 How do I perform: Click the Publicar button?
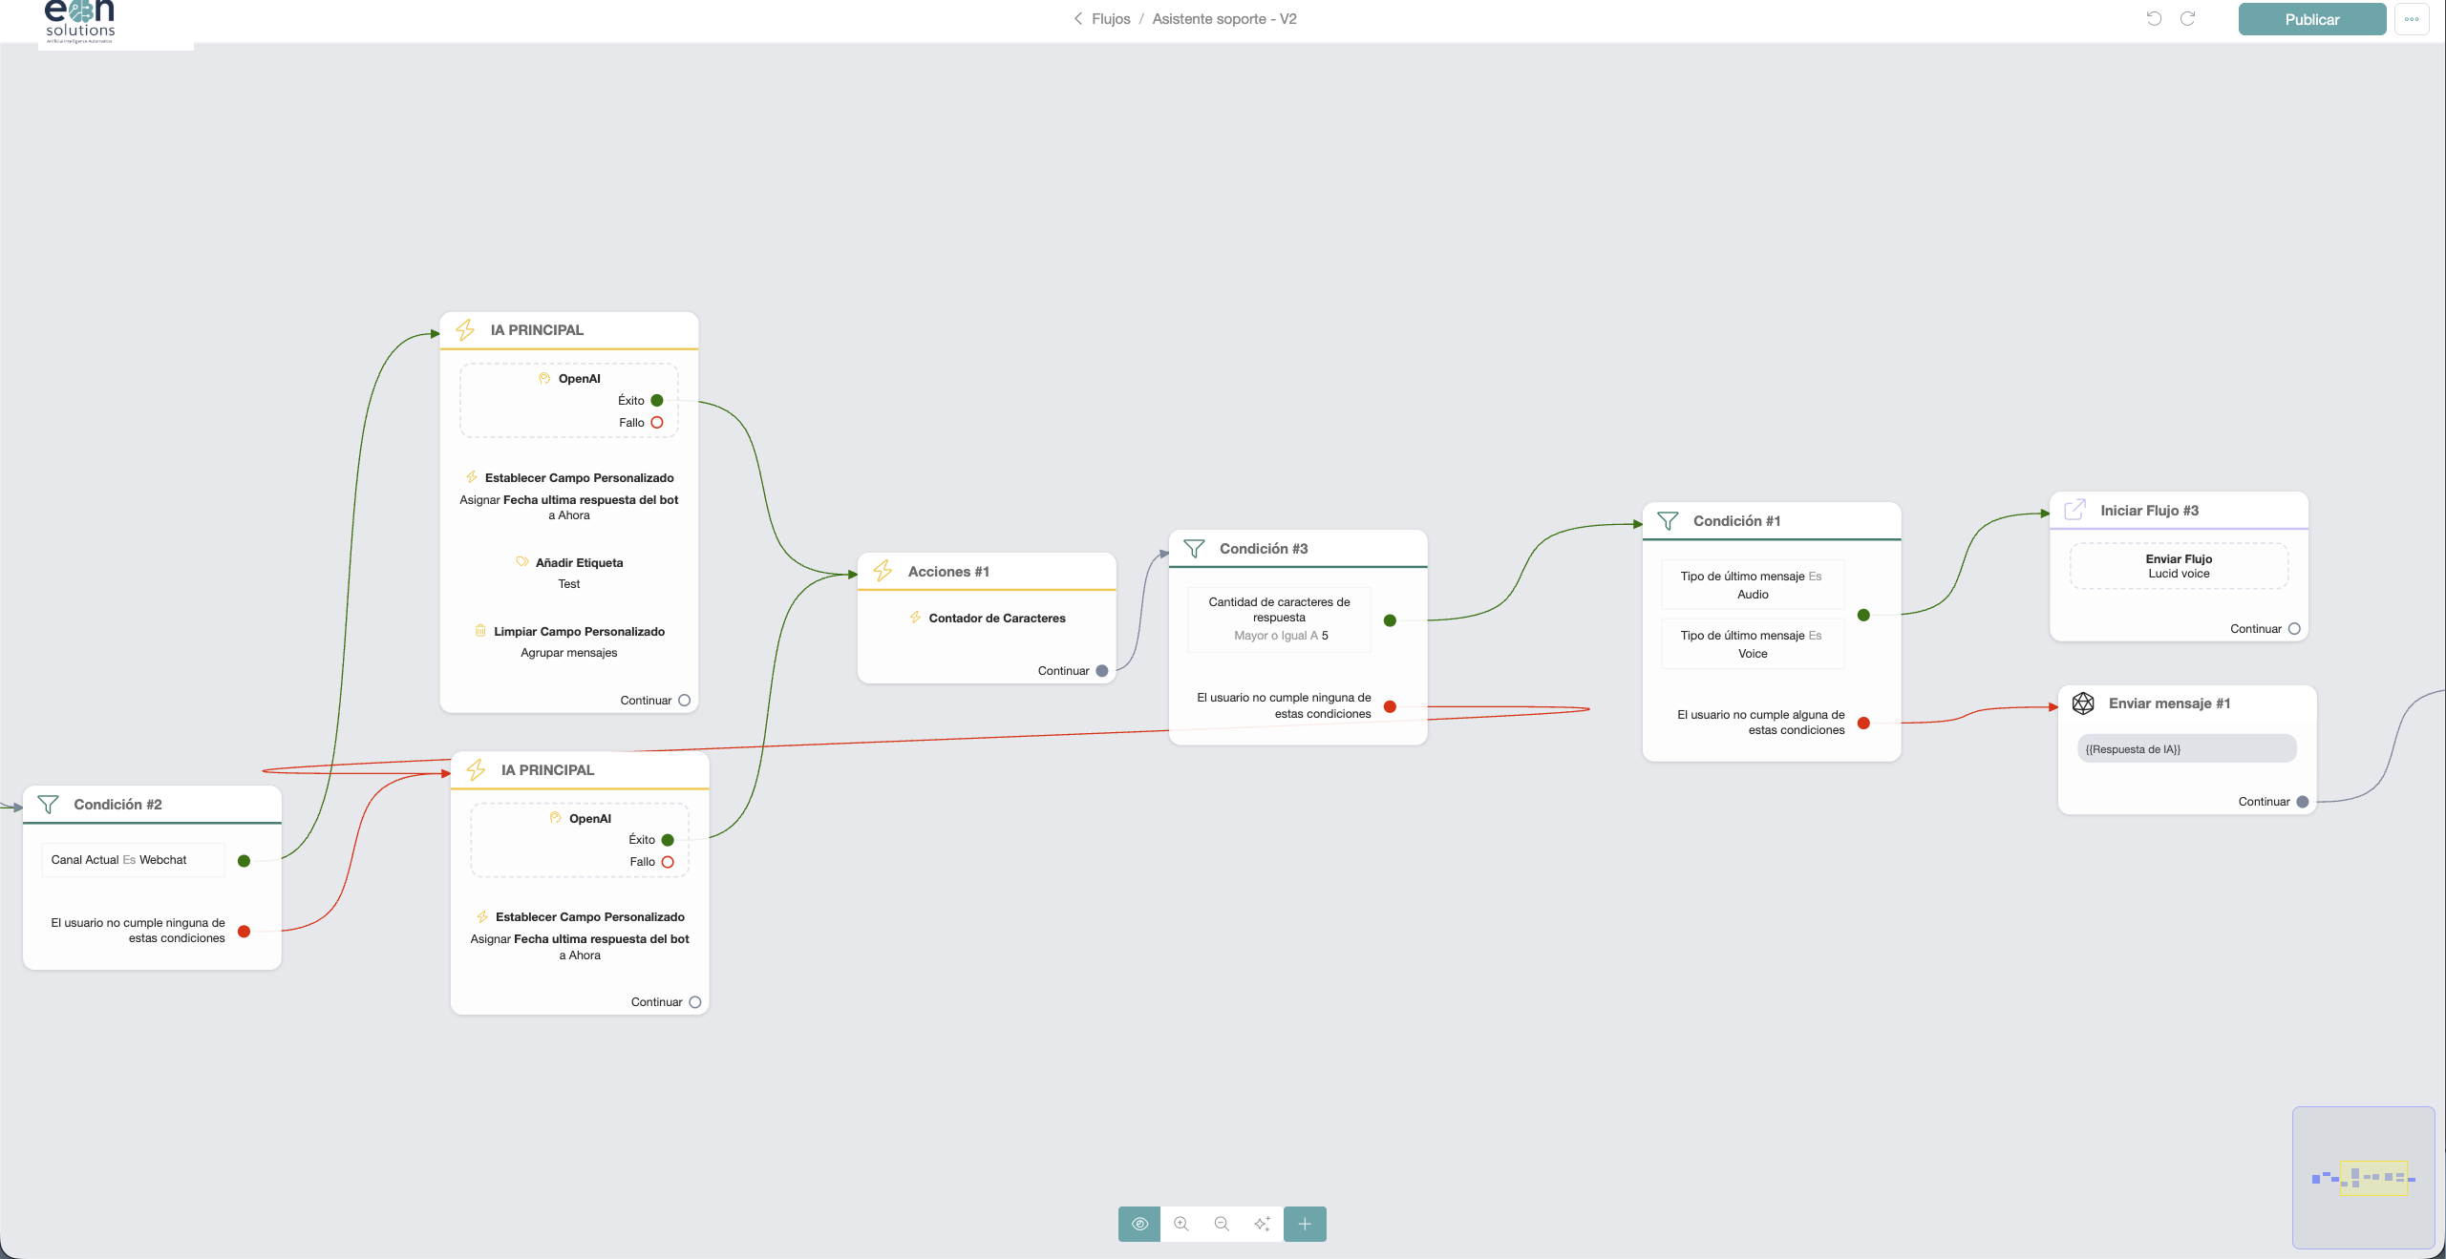2311,19
